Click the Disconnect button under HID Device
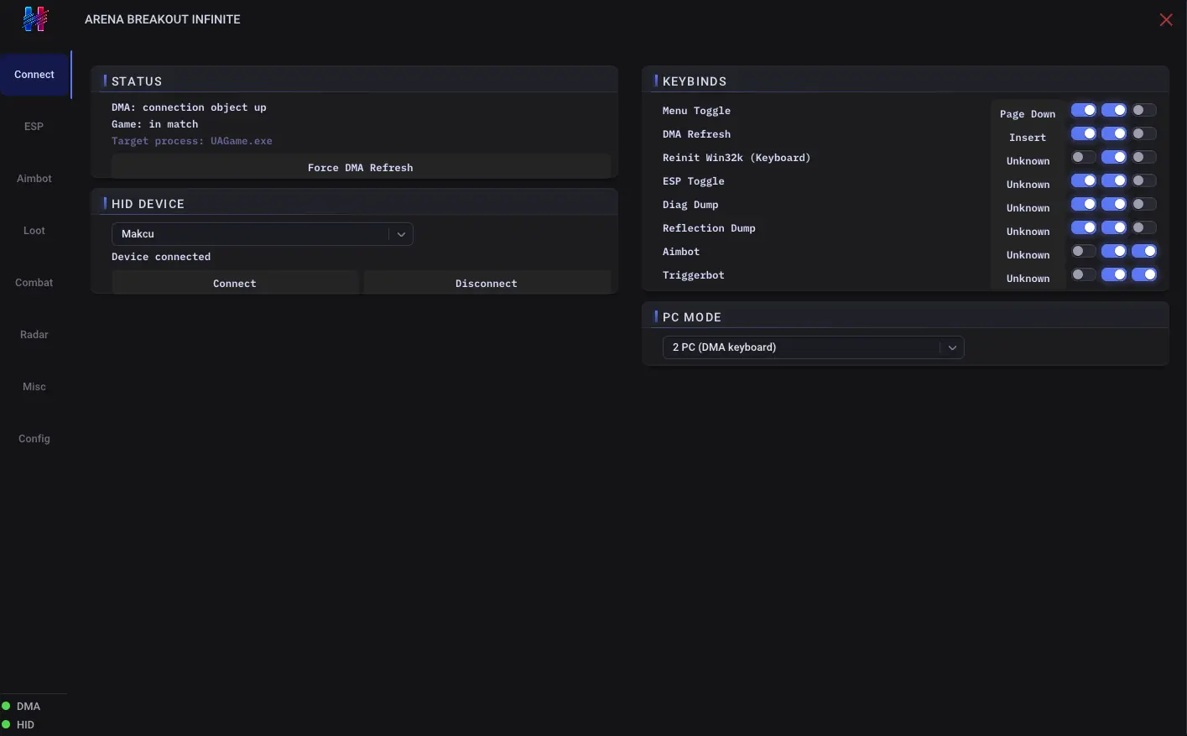Image resolution: width=1187 pixels, height=736 pixels. [x=487, y=283]
